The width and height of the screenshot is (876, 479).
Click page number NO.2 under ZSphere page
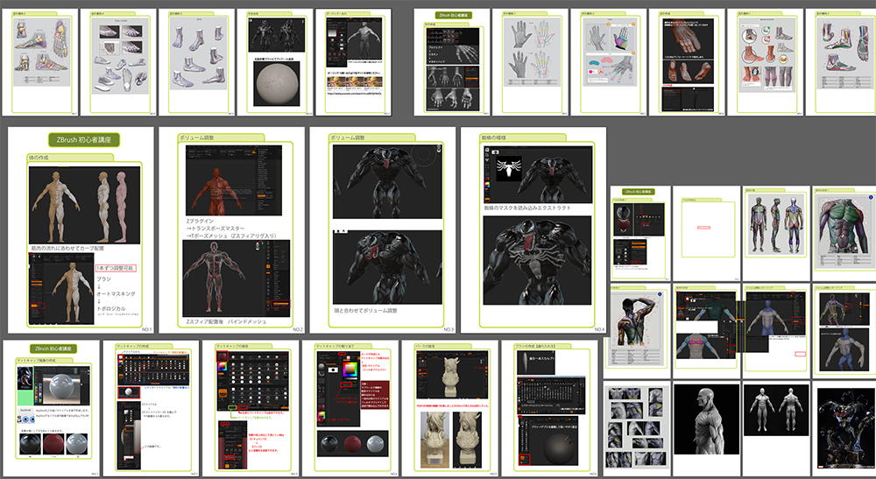coord(298,329)
